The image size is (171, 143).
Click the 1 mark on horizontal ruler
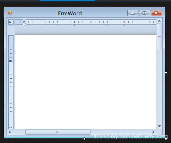pos(57,22)
